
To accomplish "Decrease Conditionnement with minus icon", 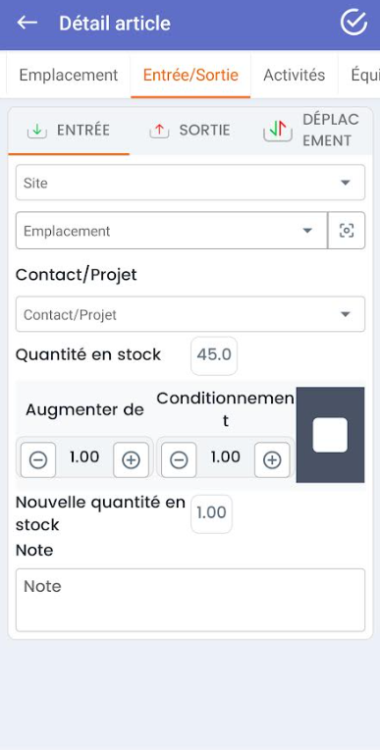I will (179, 459).
